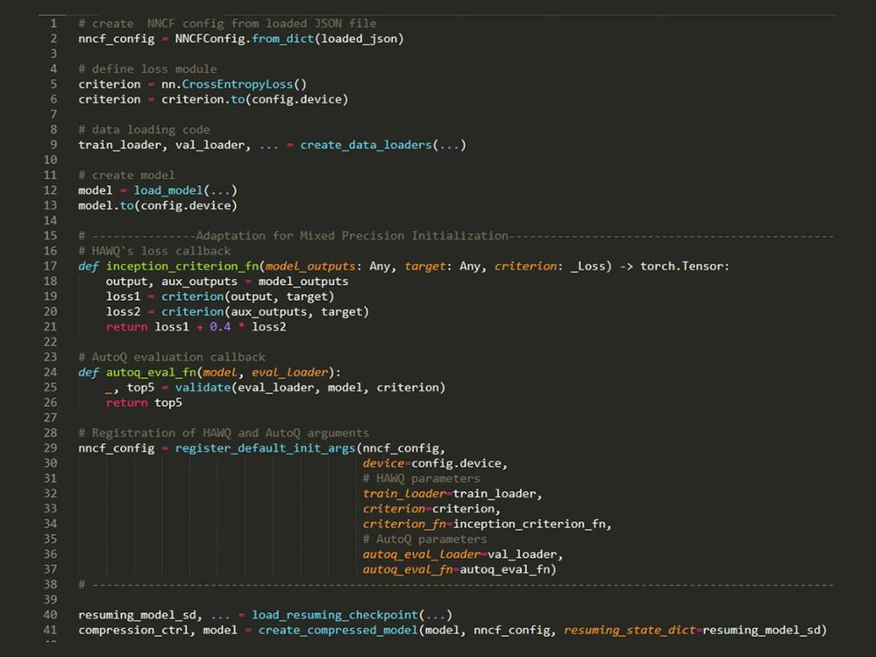
Task: Click line number 41 in the gutter
Action: 50,630
